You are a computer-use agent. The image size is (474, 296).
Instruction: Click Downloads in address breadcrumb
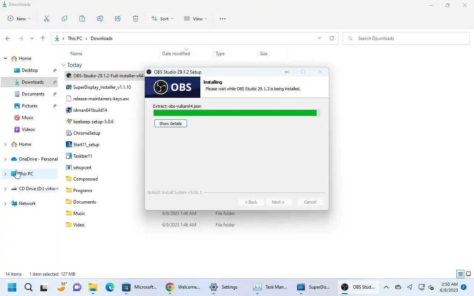(x=101, y=38)
